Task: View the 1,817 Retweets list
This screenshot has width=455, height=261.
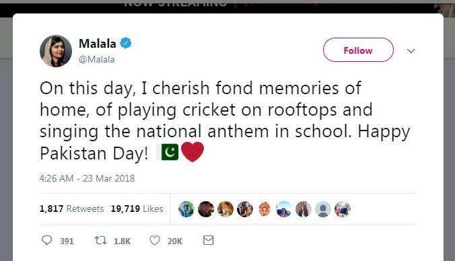Action: [x=71, y=209]
